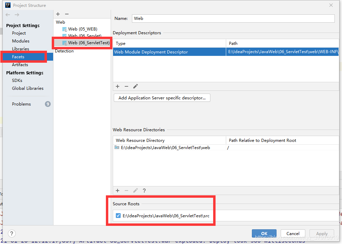The height and width of the screenshot is (244, 342).
Task: Remove the deployment descriptor with minus
Action: pos(126,86)
